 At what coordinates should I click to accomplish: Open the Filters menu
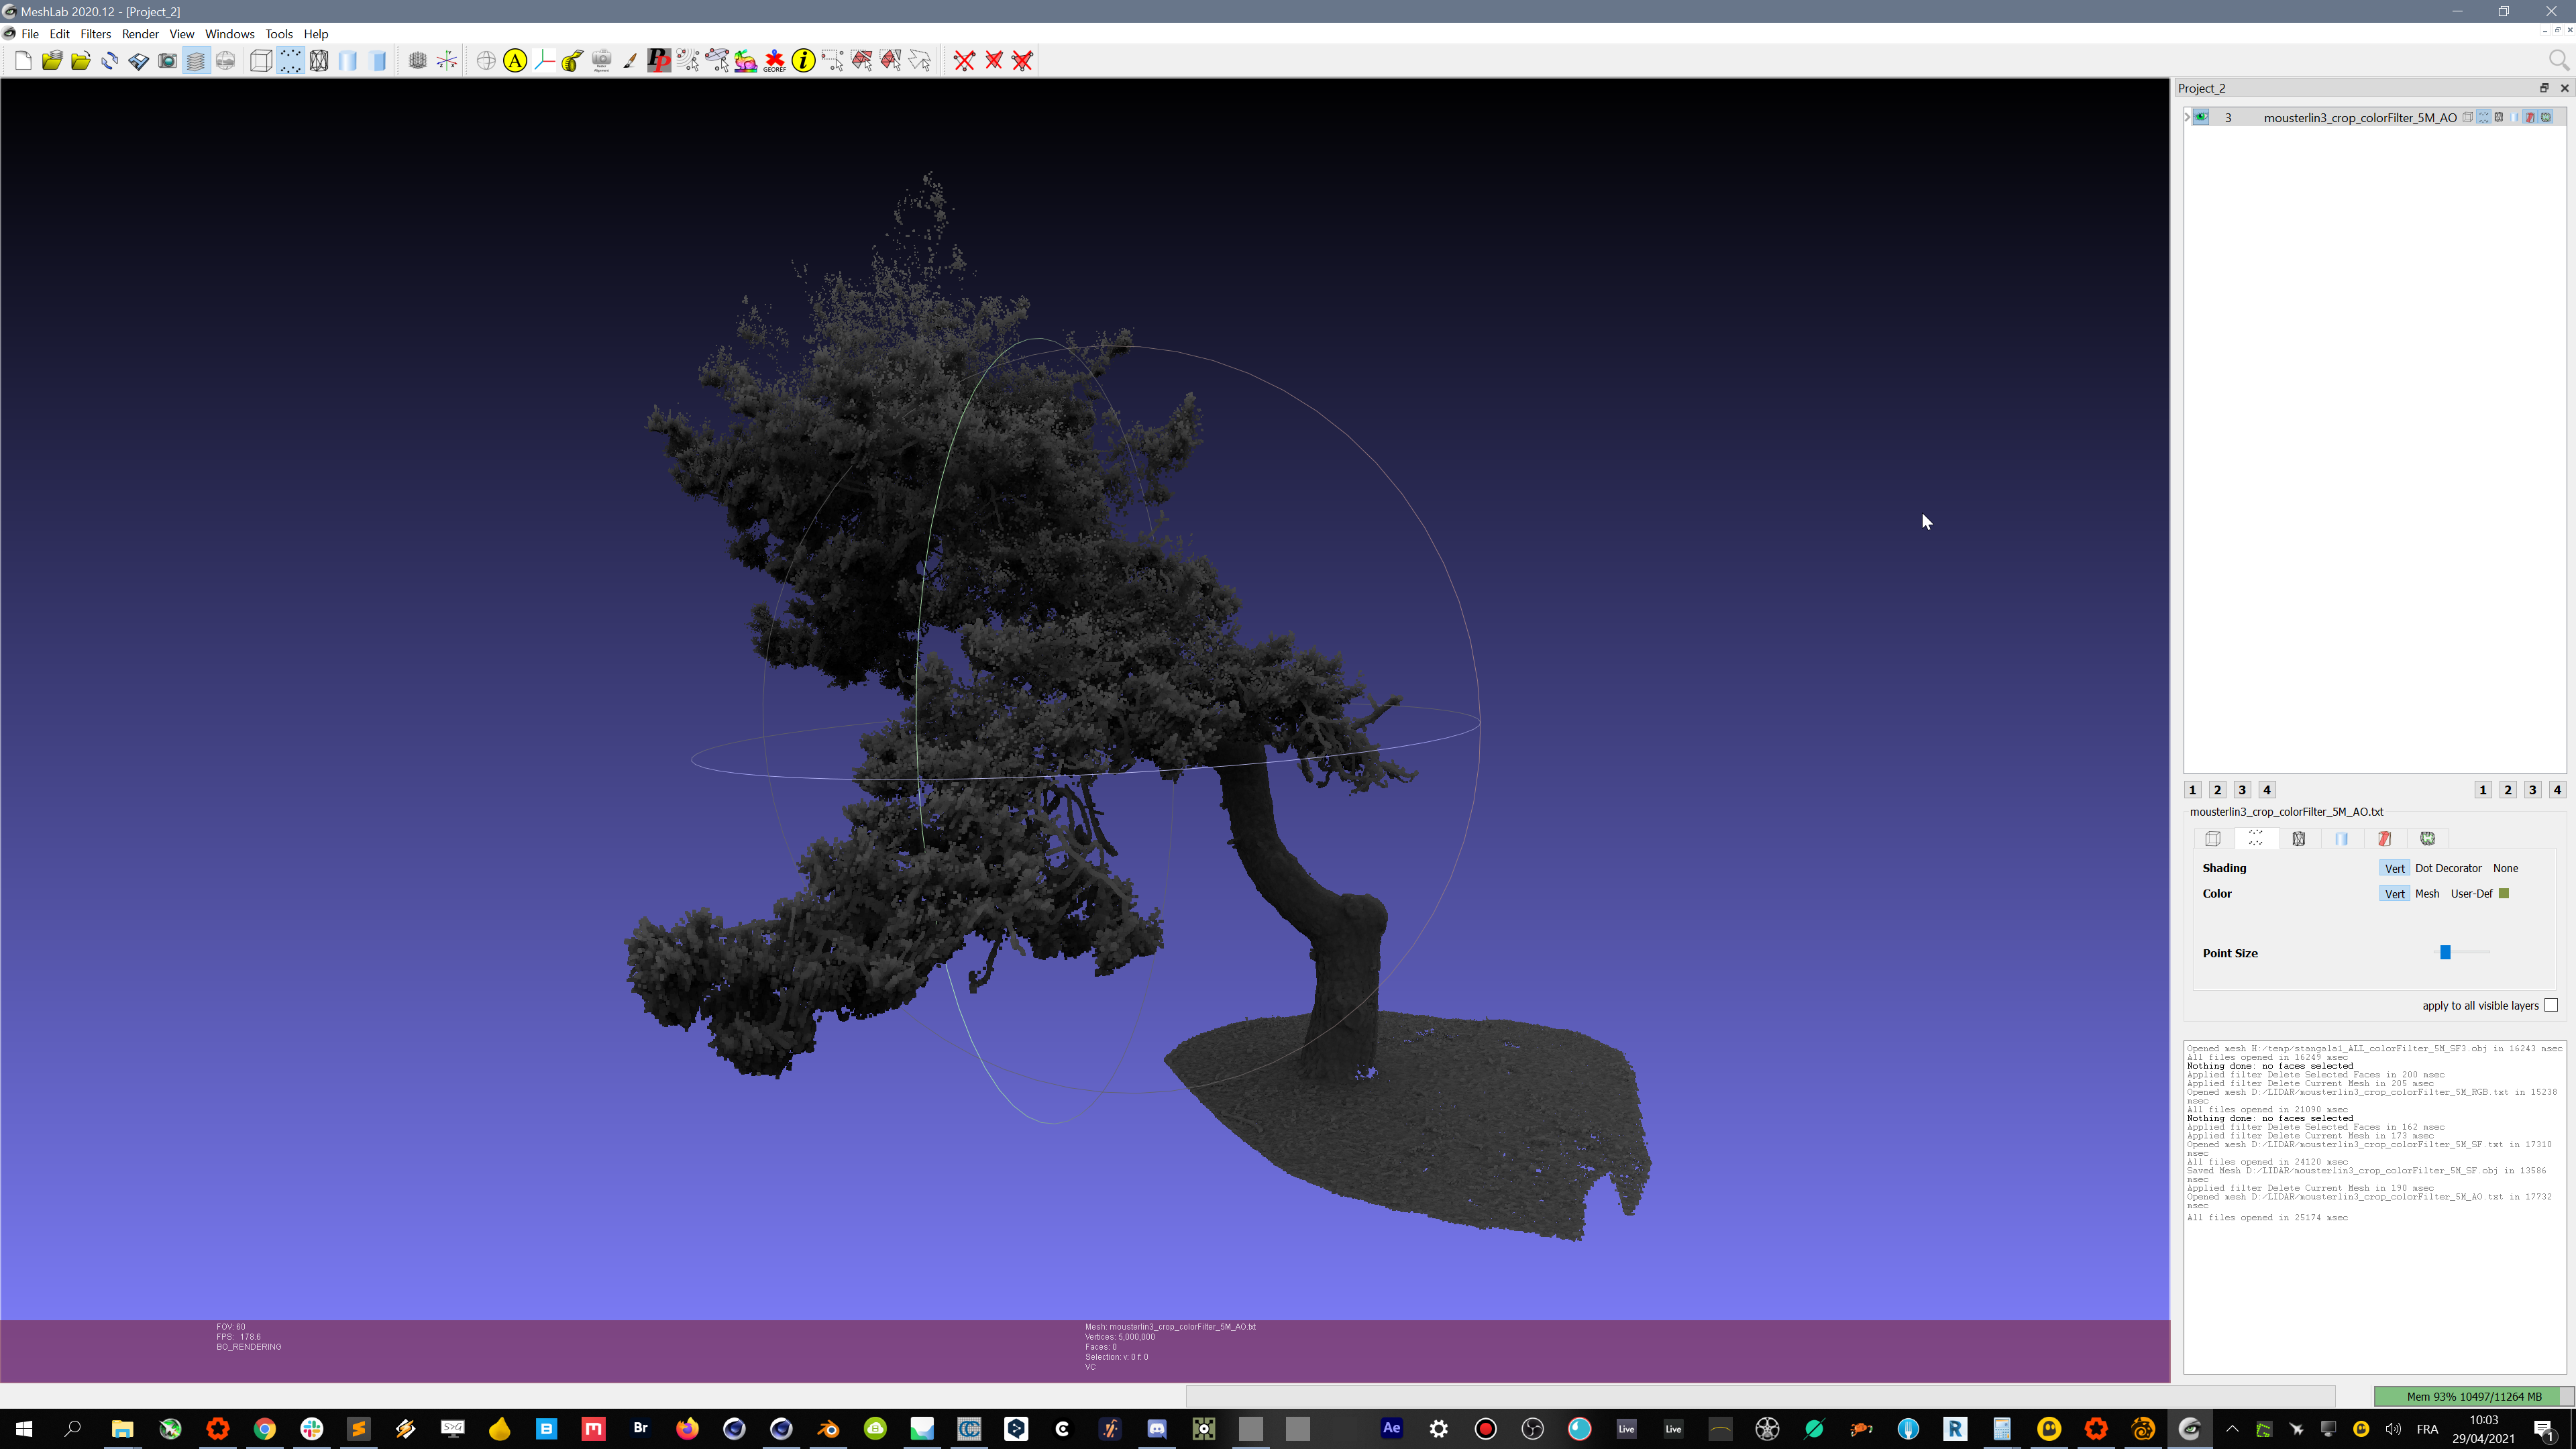[96, 34]
